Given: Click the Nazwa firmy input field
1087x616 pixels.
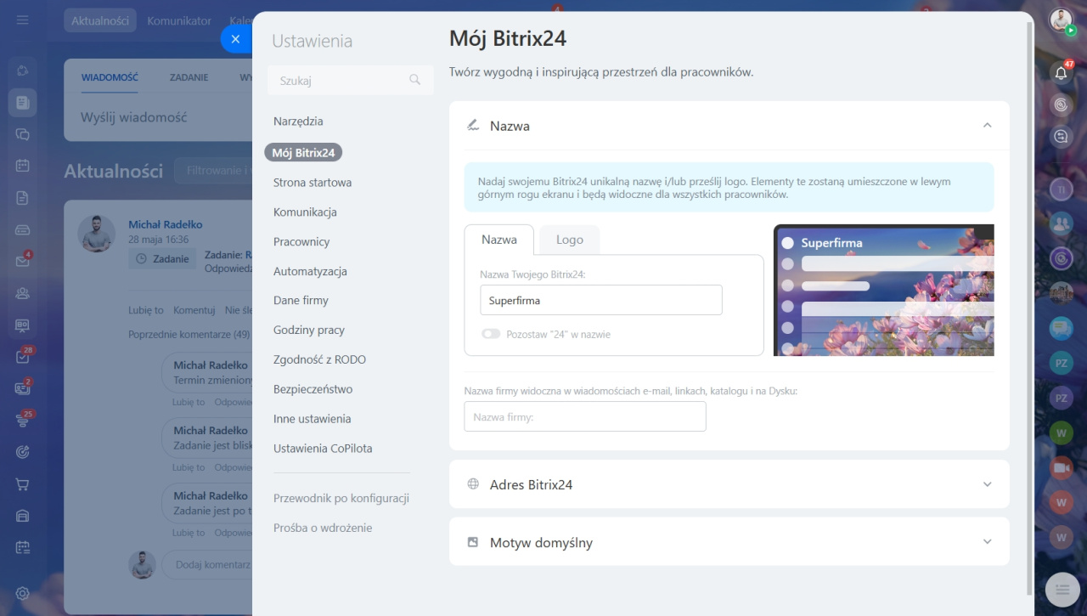Looking at the screenshot, I should tap(585, 416).
